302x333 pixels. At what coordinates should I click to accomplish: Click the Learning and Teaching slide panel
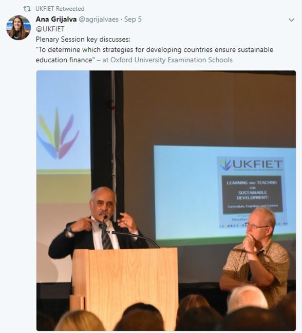tap(252, 194)
